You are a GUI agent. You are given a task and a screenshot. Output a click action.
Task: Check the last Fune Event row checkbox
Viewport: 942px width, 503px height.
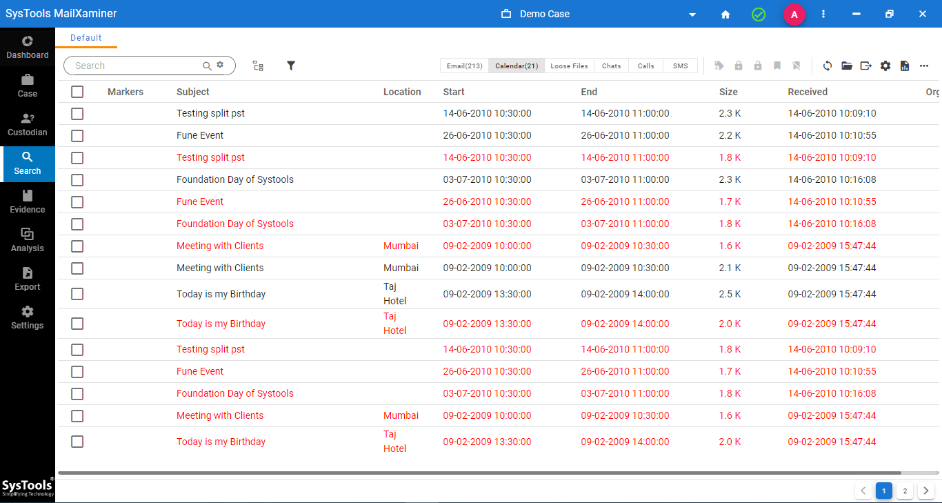point(77,372)
